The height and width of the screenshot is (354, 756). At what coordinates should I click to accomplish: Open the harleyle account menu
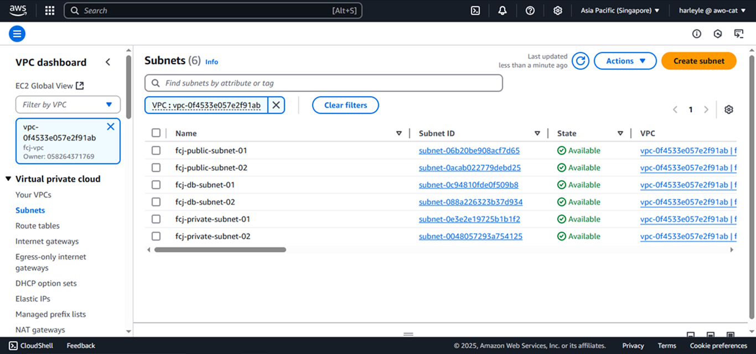[x=713, y=11]
